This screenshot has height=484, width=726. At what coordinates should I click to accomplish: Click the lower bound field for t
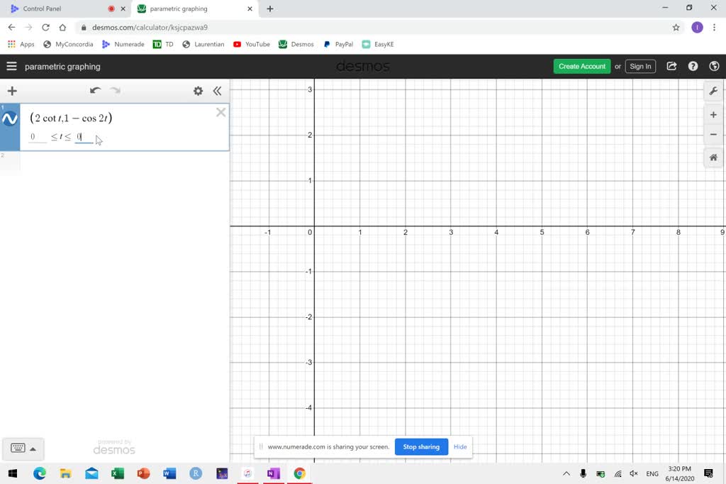pos(37,137)
